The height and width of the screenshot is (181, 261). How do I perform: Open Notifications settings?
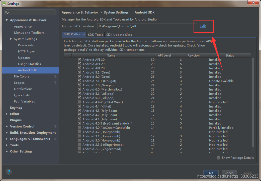(23, 89)
